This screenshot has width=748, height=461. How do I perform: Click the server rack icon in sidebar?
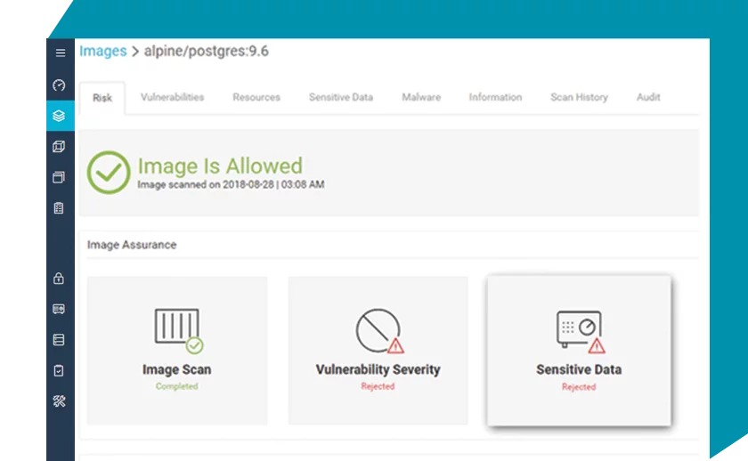(59, 339)
